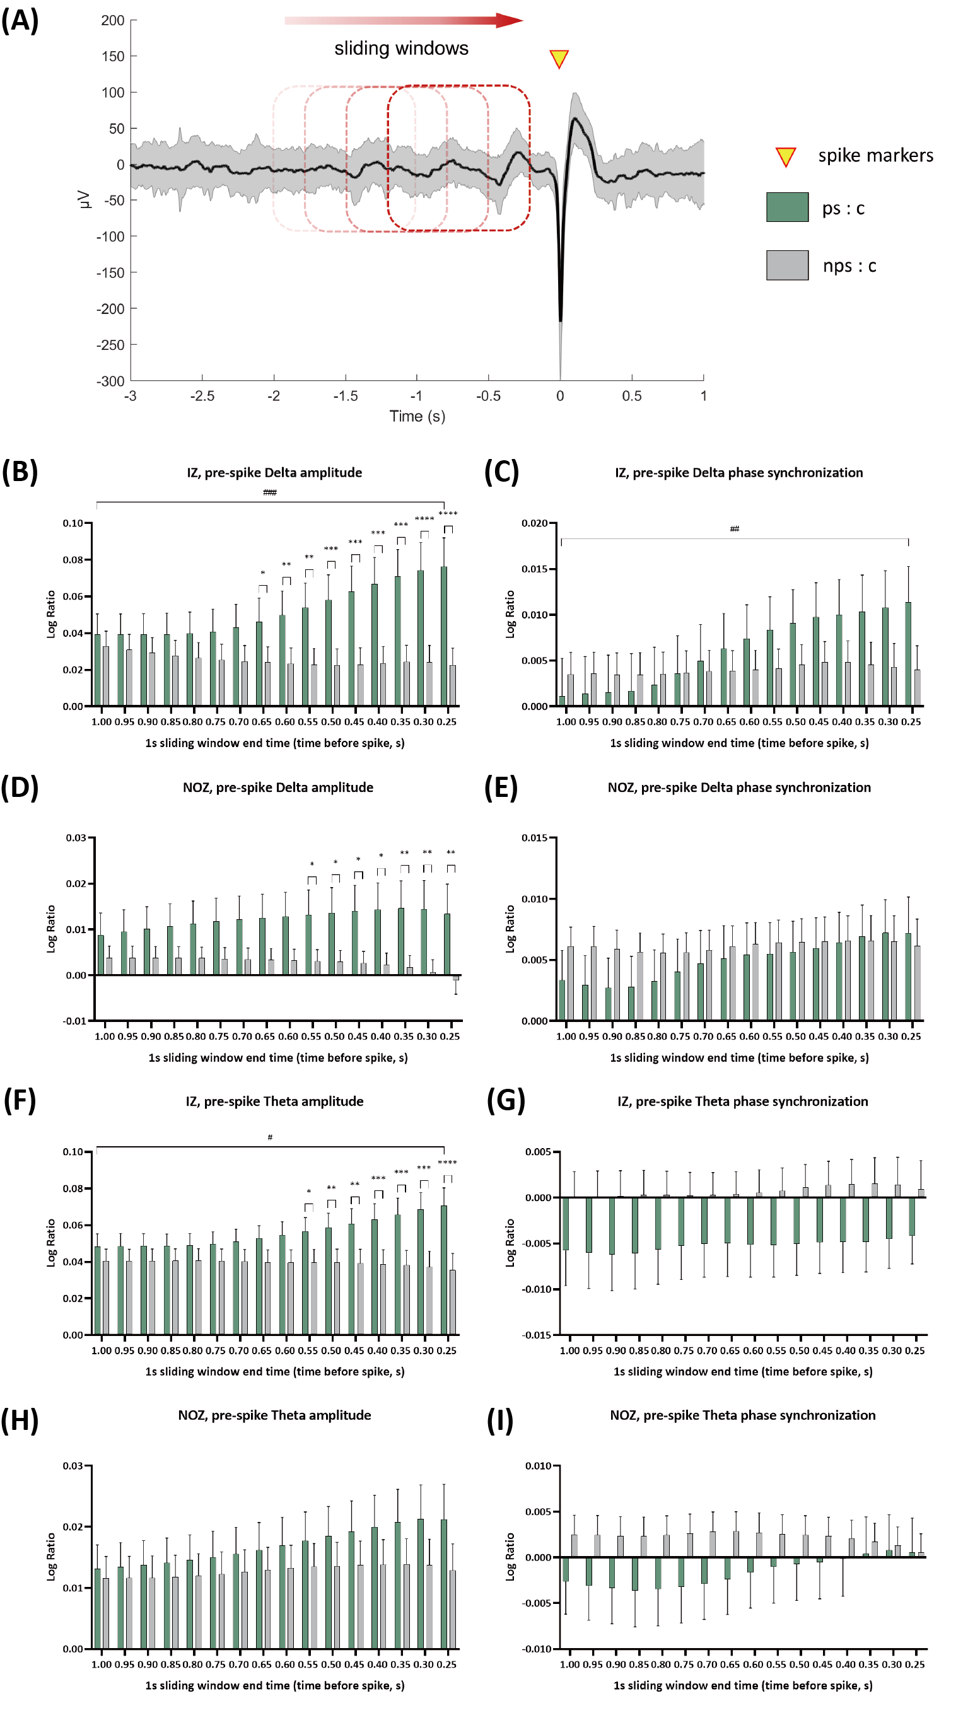Screen dimensions: 980x1725
Task: Click the 'NOZ, pre-spike Delta phase synchronization' title
Action: coord(739,787)
